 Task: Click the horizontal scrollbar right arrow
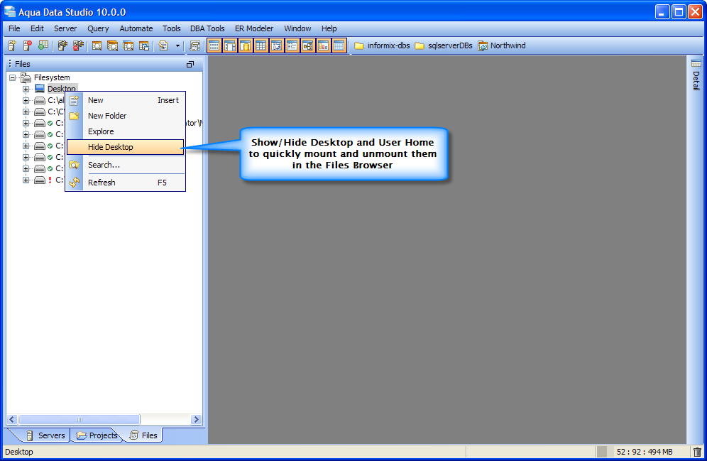click(x=196, y=419)
